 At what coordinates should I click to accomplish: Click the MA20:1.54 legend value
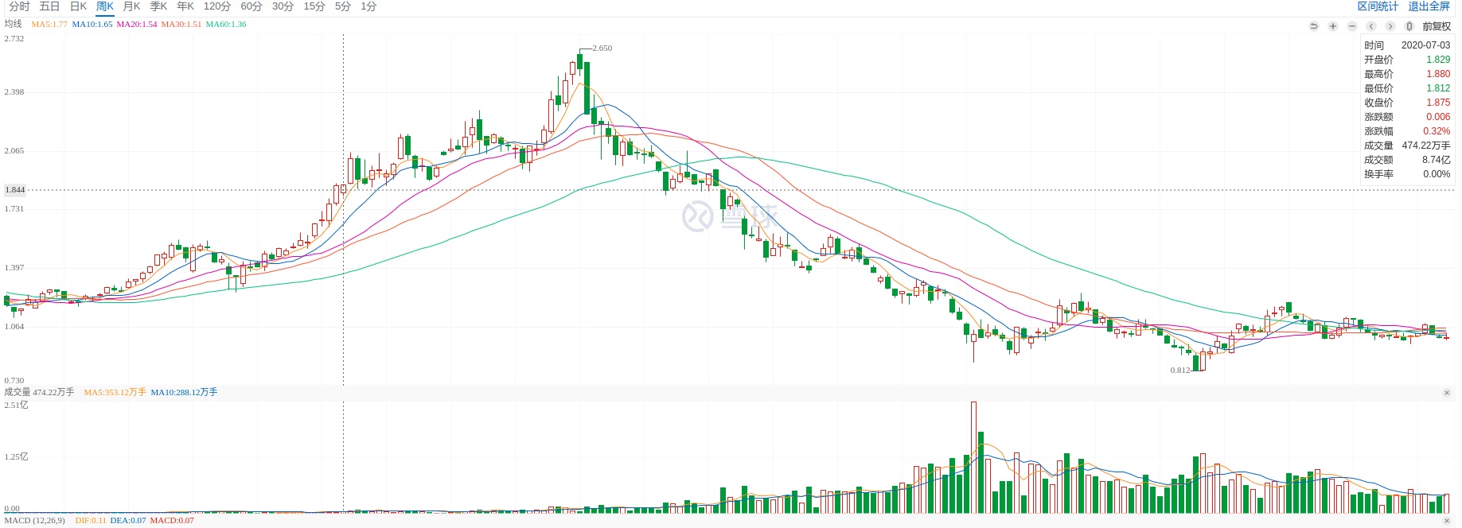pyautogui.click(x=137, y=24)
